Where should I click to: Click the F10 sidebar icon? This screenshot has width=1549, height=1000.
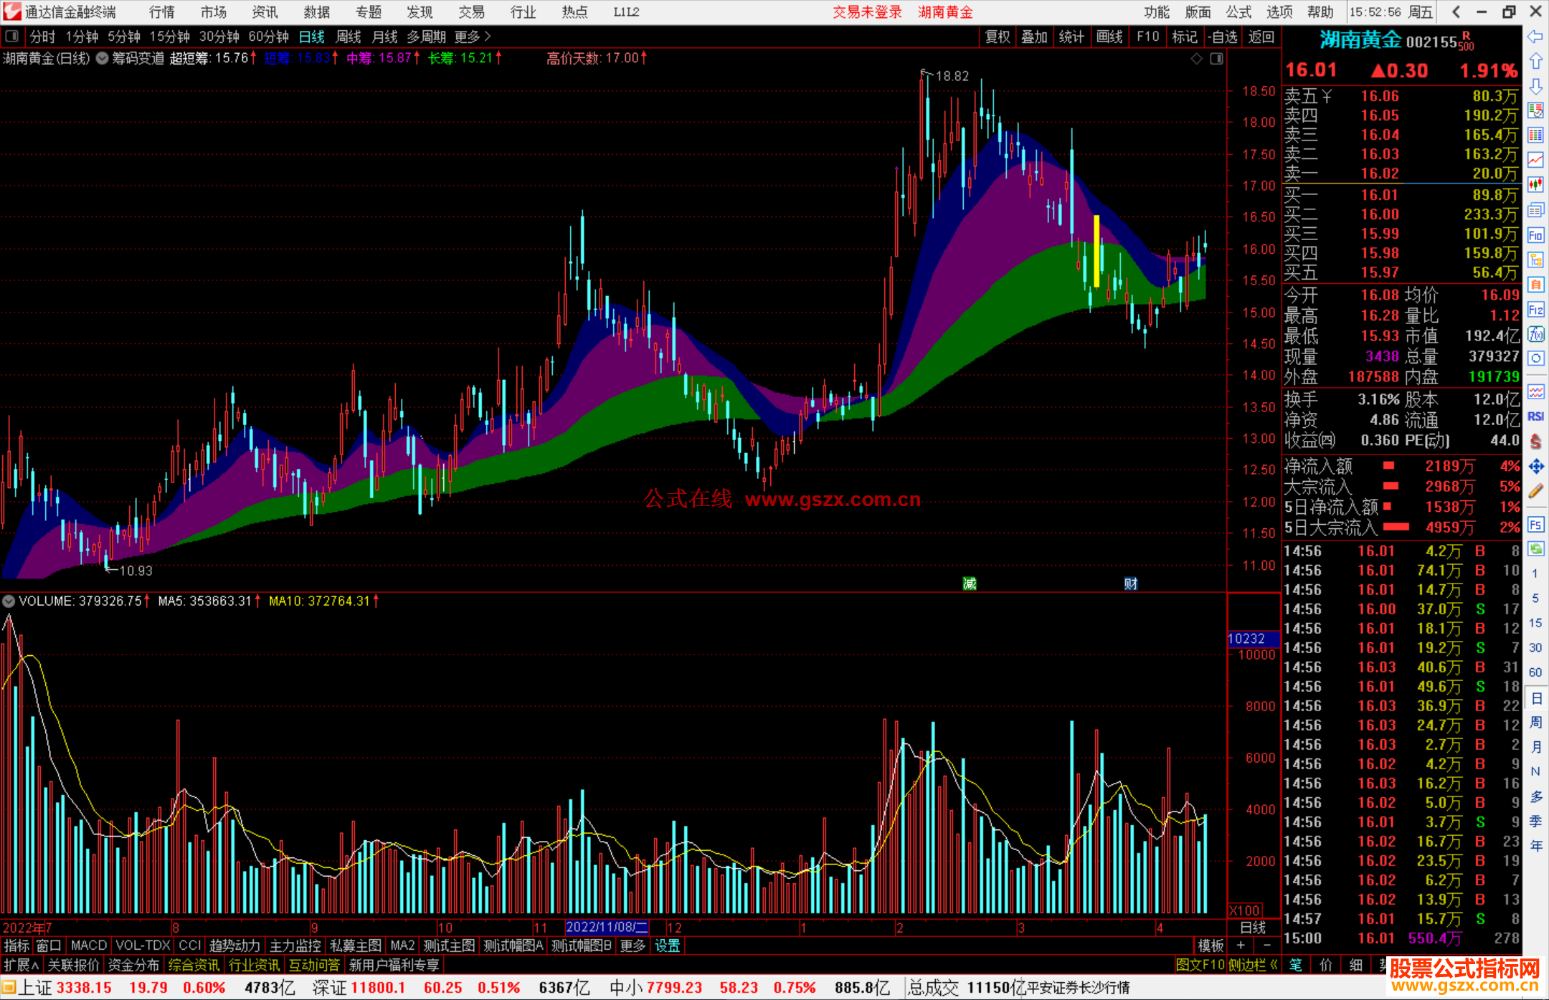point(1535,235)
